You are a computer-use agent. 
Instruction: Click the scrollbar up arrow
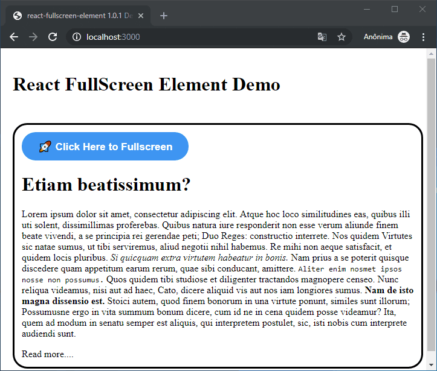point(431,54)
